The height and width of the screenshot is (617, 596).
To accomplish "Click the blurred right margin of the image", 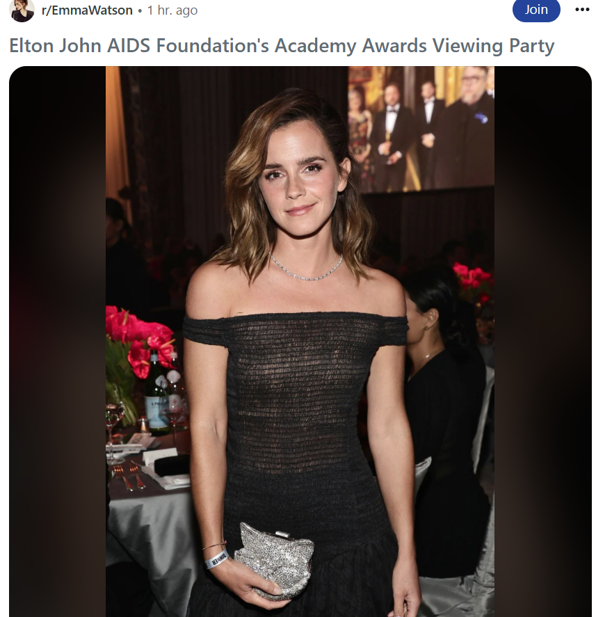I will [543, 342].
